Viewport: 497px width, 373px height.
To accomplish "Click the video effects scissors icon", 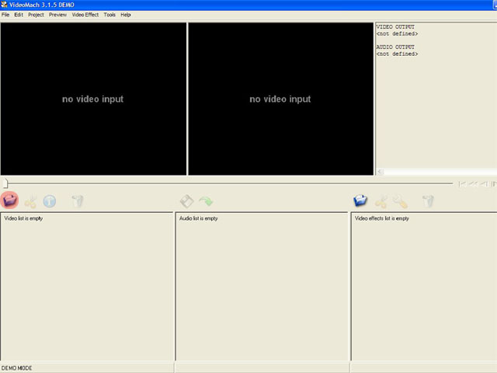I will tap(381, 201).
